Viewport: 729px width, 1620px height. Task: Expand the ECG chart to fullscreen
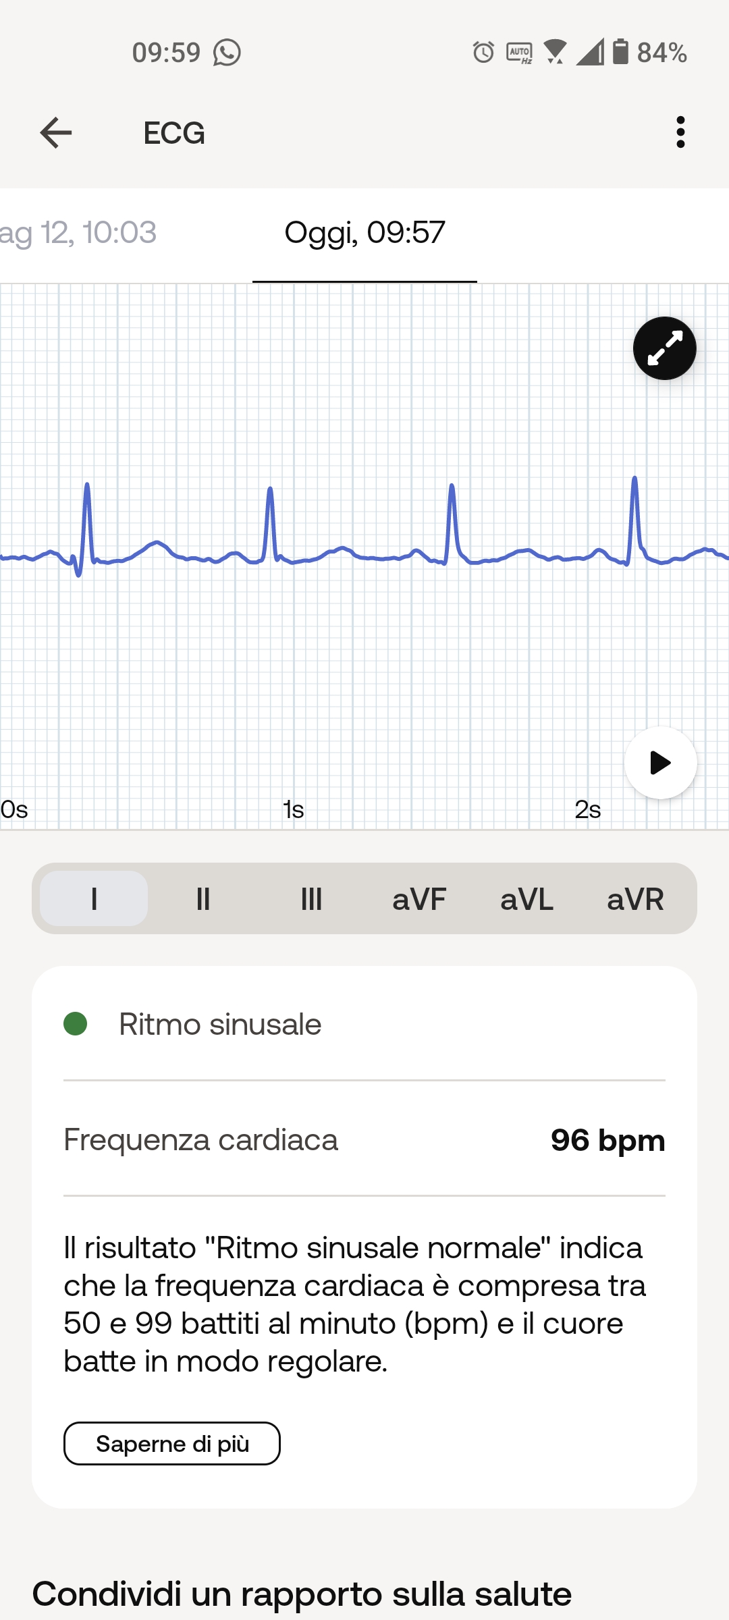pyautogui.click(x=665, y=348)
